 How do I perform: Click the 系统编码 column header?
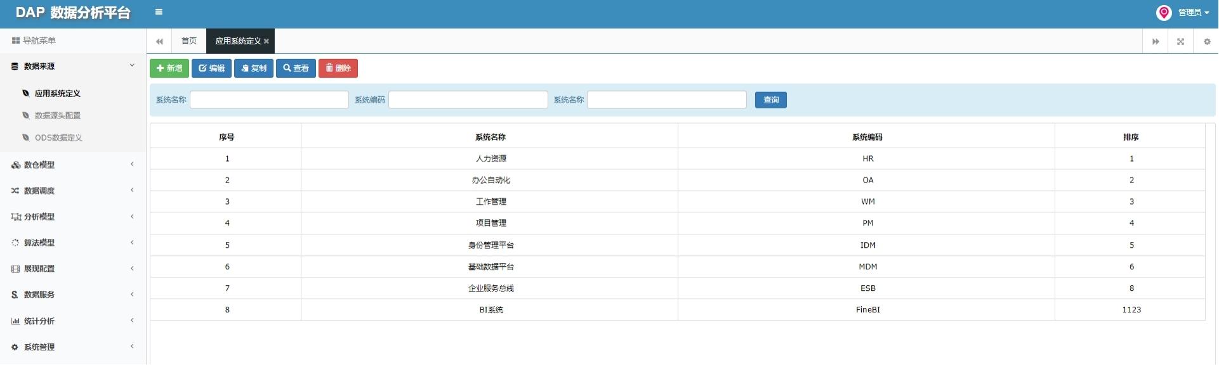(x=867, y=138)
